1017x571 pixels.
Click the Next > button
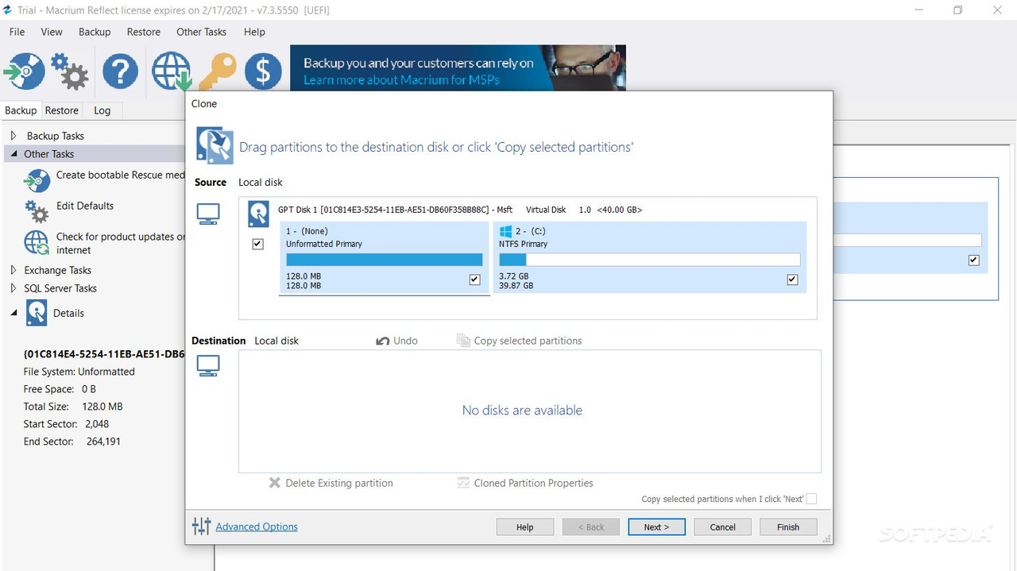(656, 527)
